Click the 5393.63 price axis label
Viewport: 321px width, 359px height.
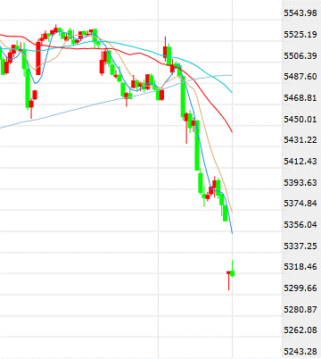pos(300,182)
